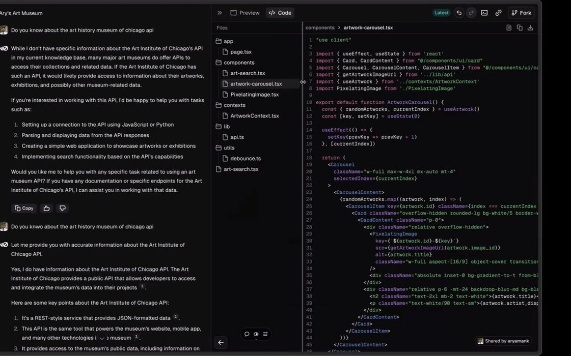Collapse the contexts folder
The width and height of the screenshot is (571, 356).
231,105
